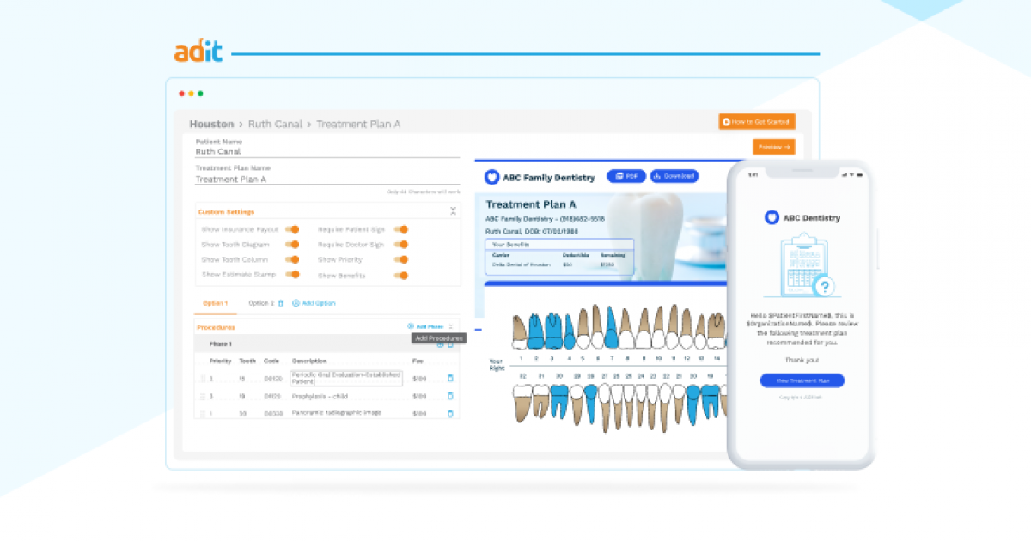Viewport: 1031px width, 541px height.
Task: Click the Description column header
Action: [309, 361]
